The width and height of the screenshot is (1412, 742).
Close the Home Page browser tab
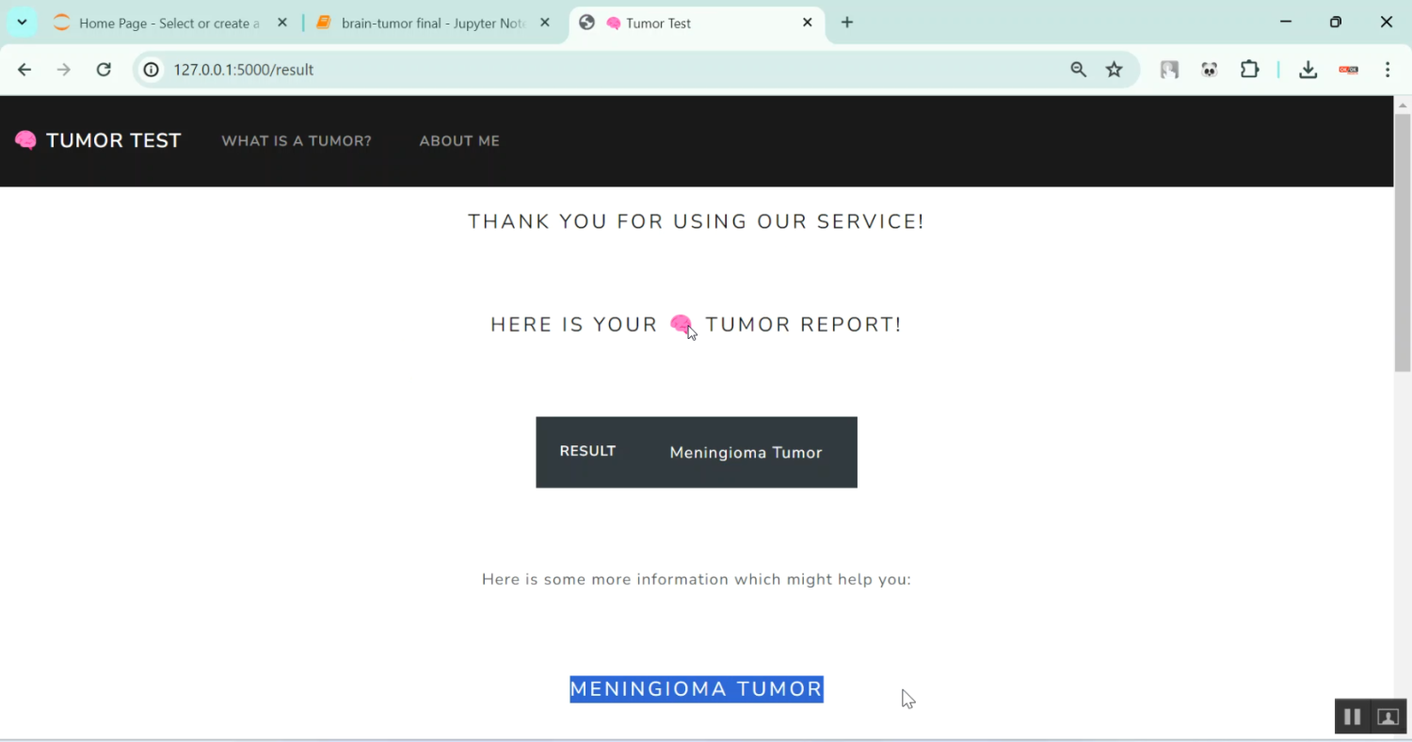point(282,24)
